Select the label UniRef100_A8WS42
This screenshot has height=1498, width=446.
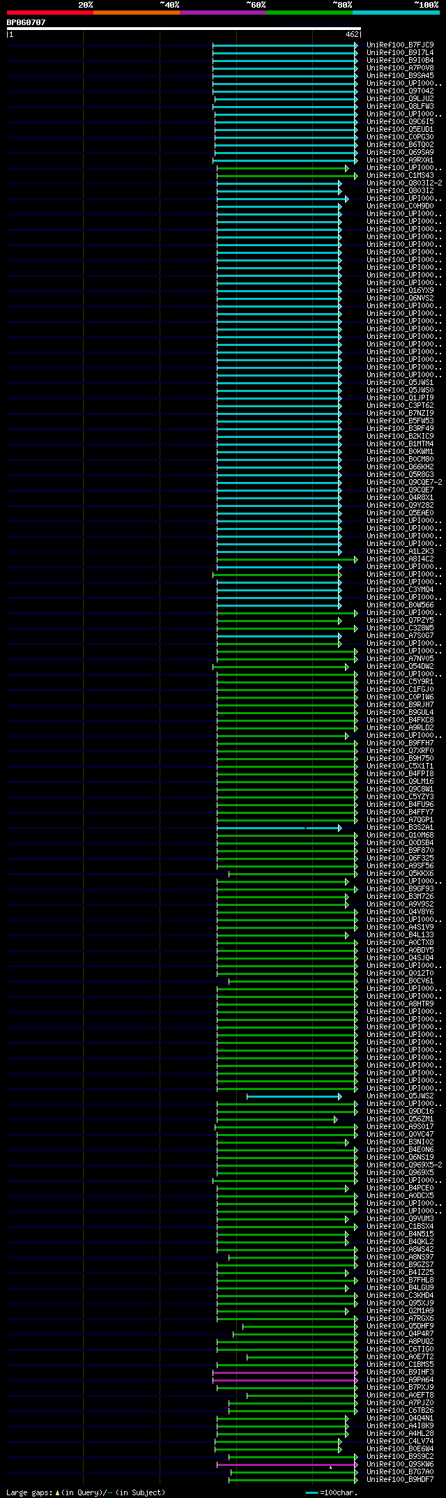400,1249
